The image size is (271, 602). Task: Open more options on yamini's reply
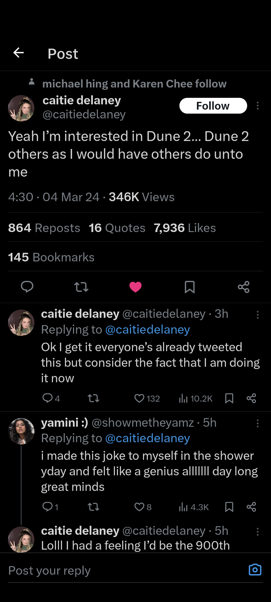(x=258, y=423)
